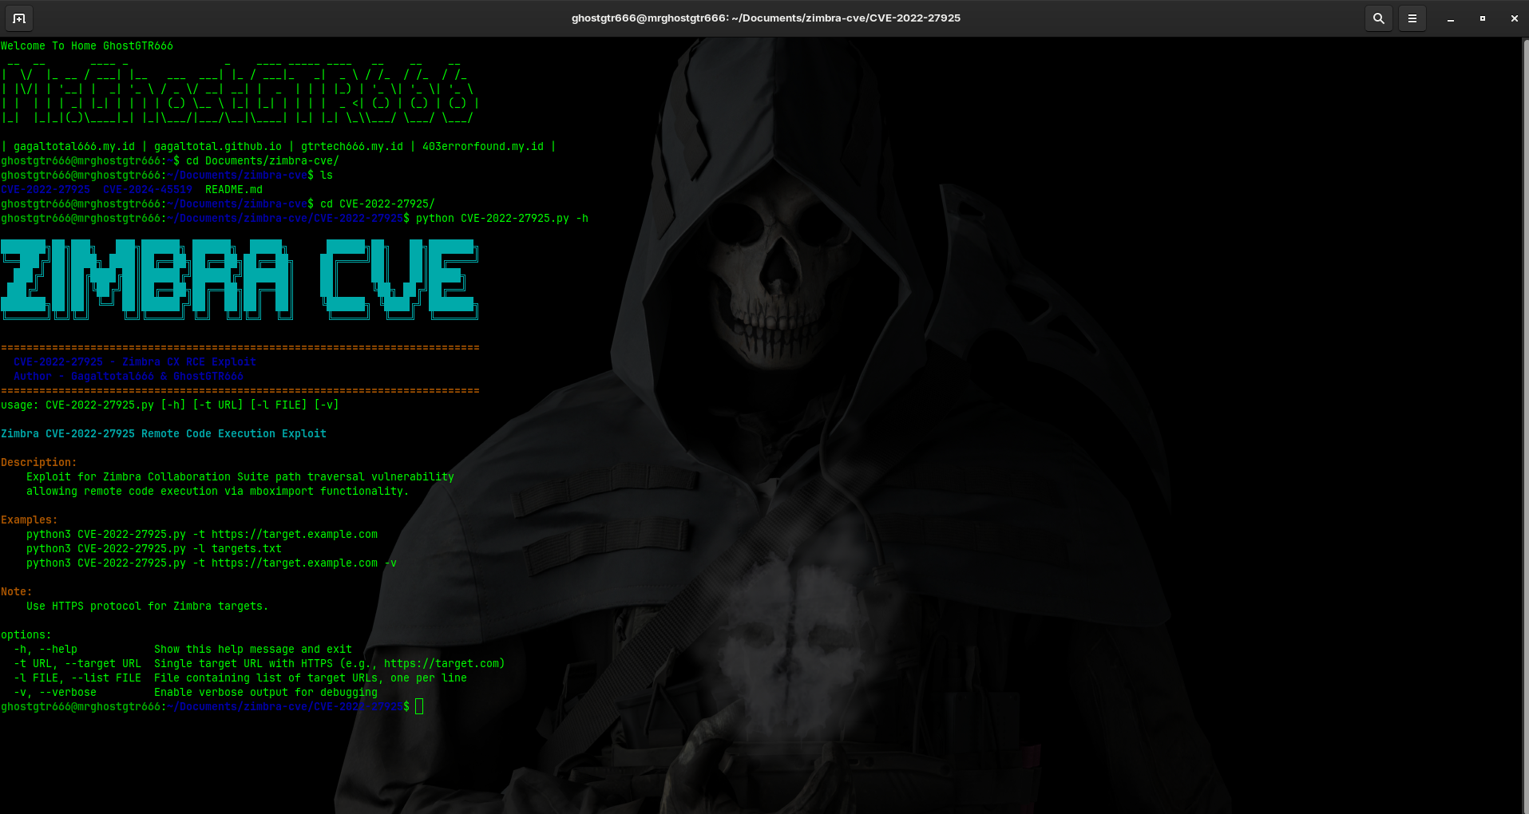1529x814 pixels.
Task: Click the "-h, --help" option
Action: [46, 649]
